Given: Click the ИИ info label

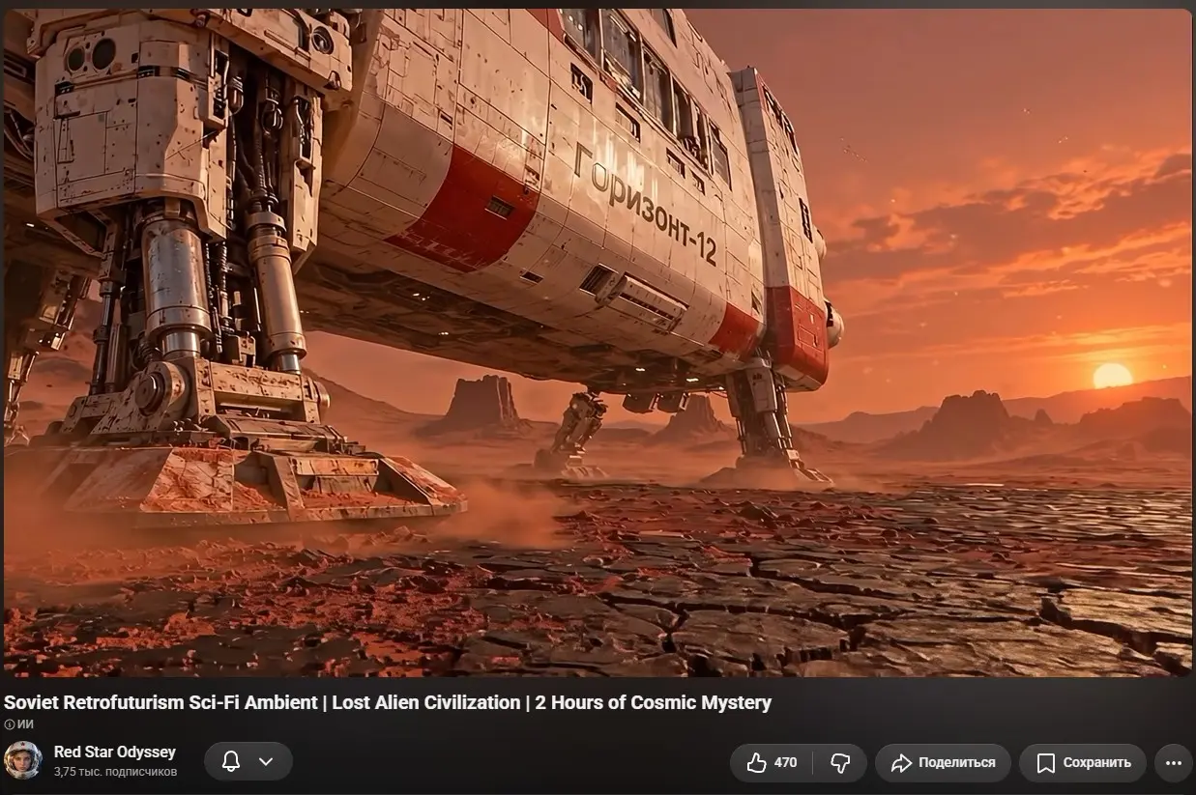Looking at the screenshot, I should point(19,724).
